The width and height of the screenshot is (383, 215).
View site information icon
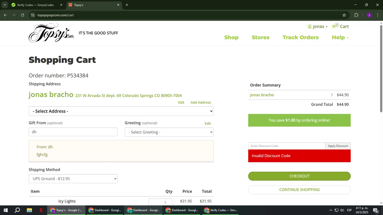click(33, 15)
